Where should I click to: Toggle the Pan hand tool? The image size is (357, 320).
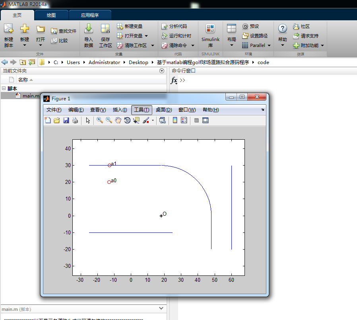click(118, 120)
